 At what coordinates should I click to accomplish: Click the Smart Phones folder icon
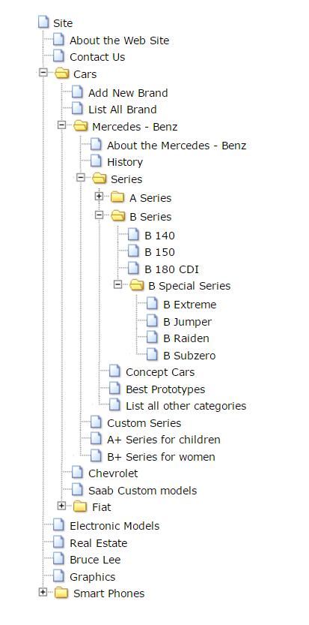(61, 593)
